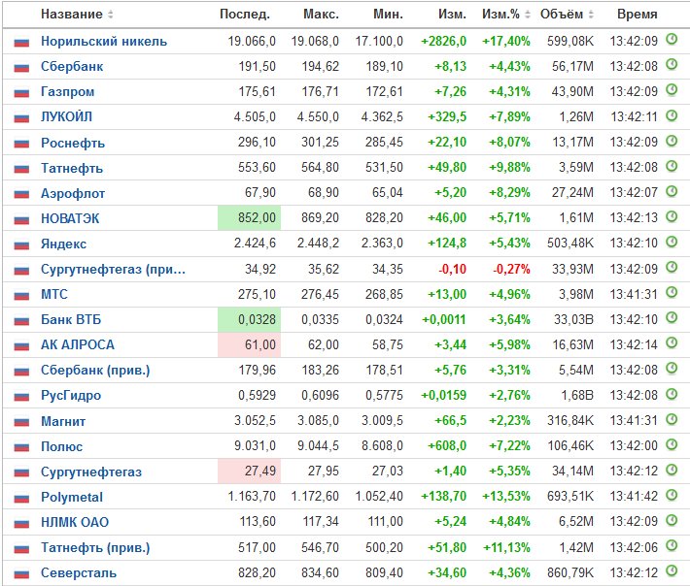
Task: Open the ЛУКОЙЛ stock link
Action: click(66, 116)
